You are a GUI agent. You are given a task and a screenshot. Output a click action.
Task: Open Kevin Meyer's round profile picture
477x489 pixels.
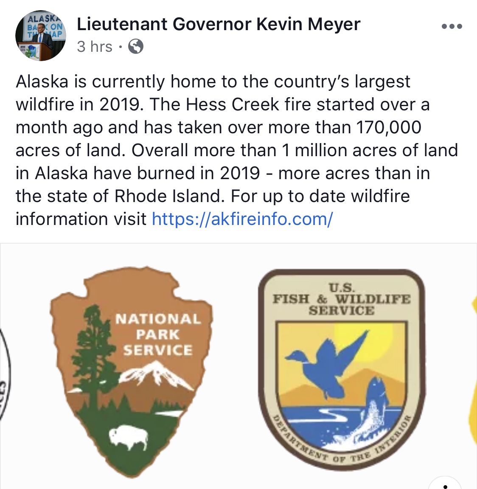point(41,36)
